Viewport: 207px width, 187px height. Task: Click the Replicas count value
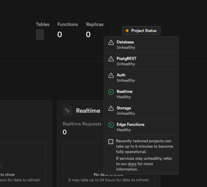pos(88,34)
